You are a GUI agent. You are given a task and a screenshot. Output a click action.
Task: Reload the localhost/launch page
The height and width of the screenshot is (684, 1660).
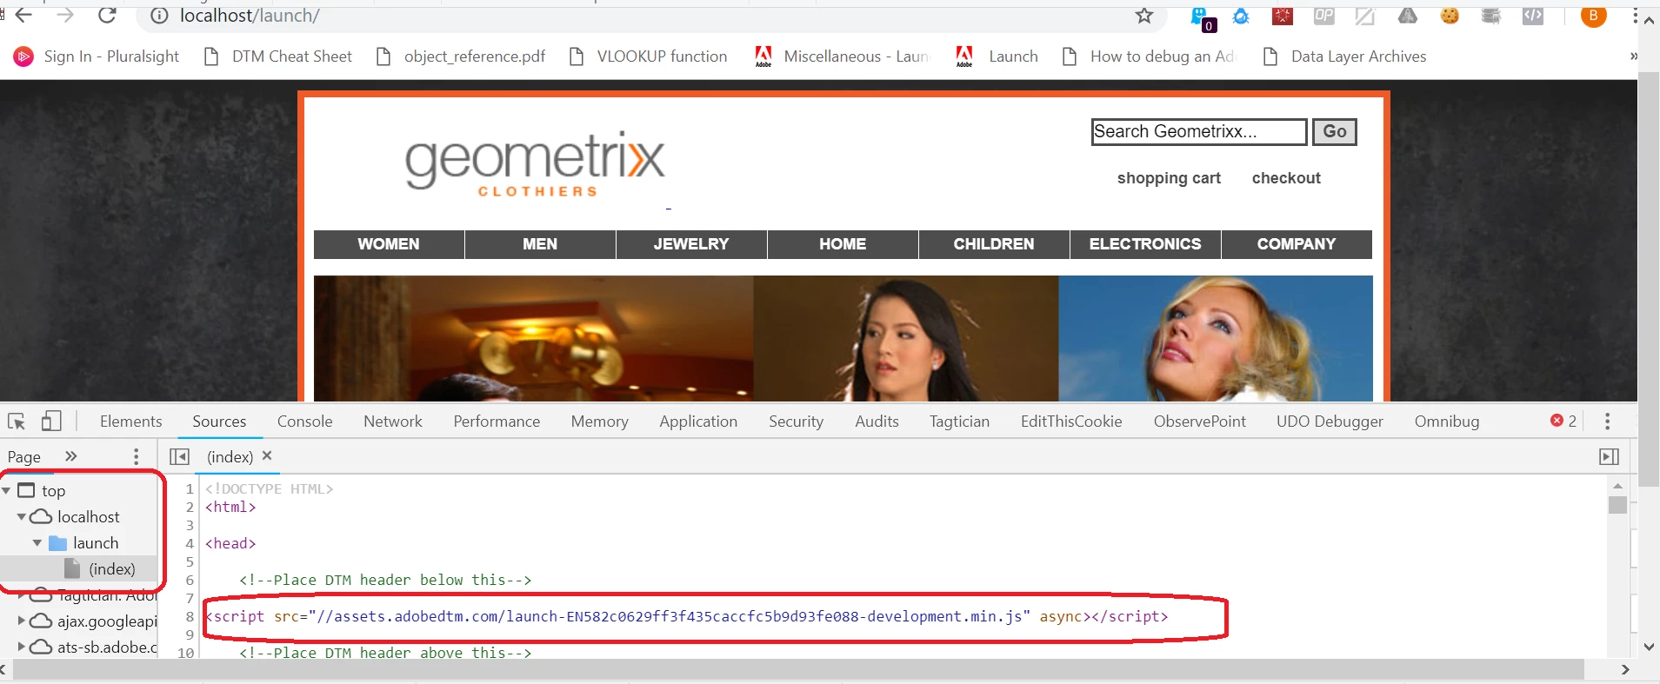(x=107, y=16)
